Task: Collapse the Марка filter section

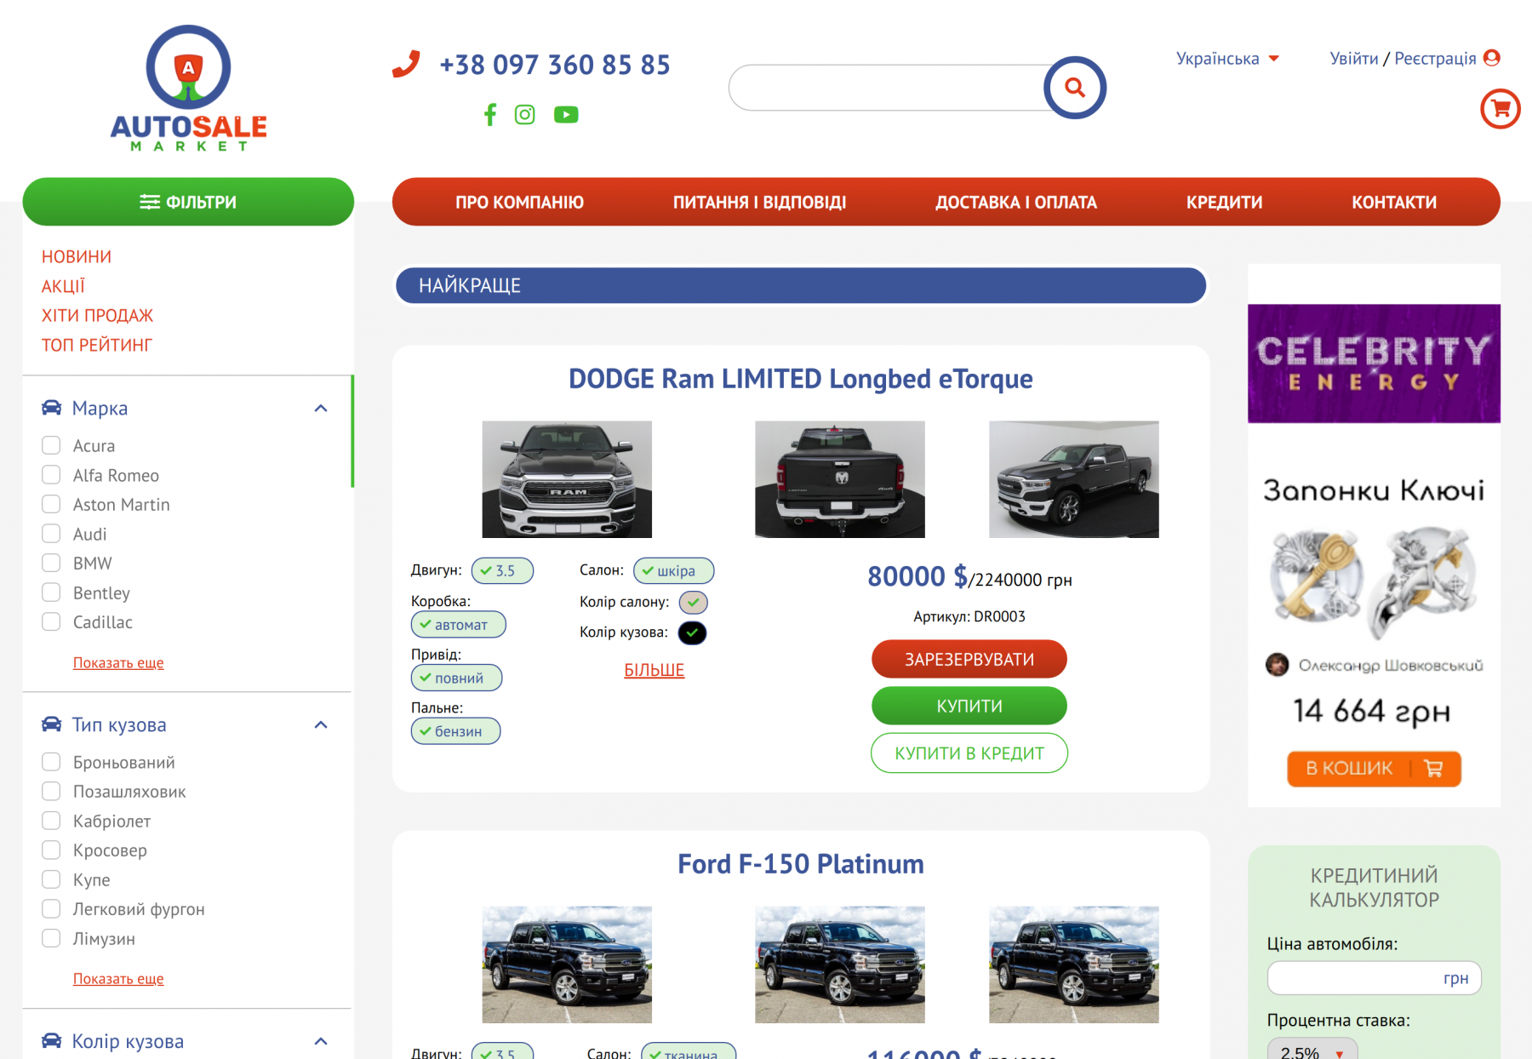Action: tap(321, 409)
